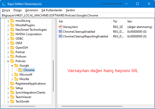The height and width of the screenshot is (109, 155).
Task: Click the ChromeCleanupEnabled DWORD icon
Action: click(60, 31)
